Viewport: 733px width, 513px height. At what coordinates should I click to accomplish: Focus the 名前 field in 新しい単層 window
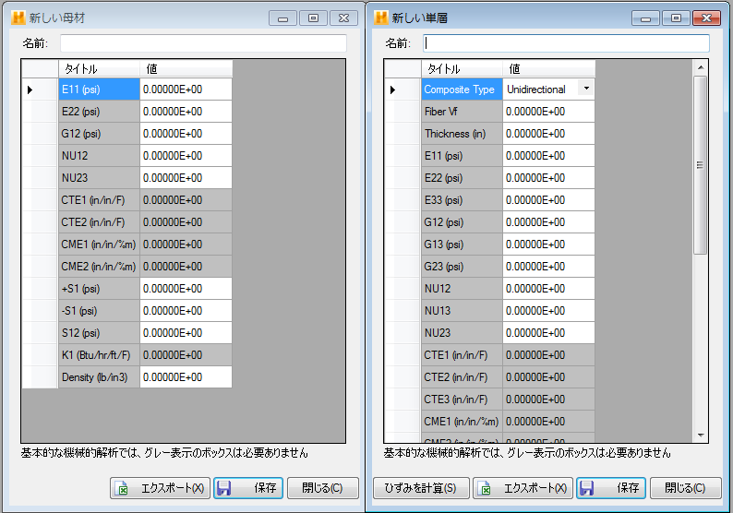click(x=566, y=43)
